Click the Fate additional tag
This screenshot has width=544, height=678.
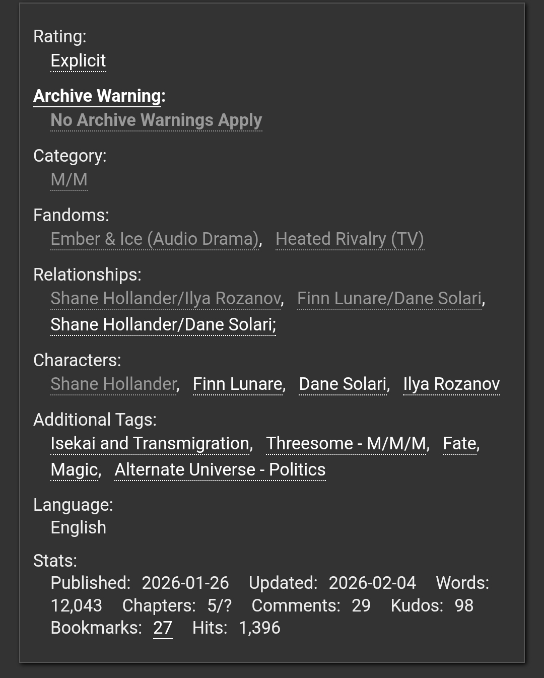459,444
